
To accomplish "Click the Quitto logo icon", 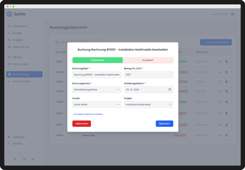I will pos(9,14).
